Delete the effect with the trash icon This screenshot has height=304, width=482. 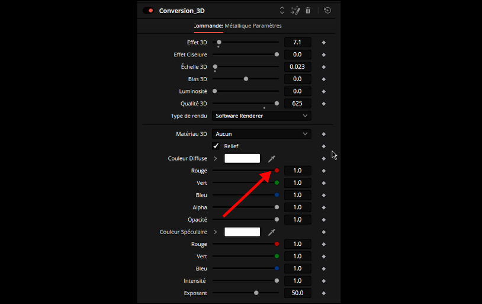(308, 11)
